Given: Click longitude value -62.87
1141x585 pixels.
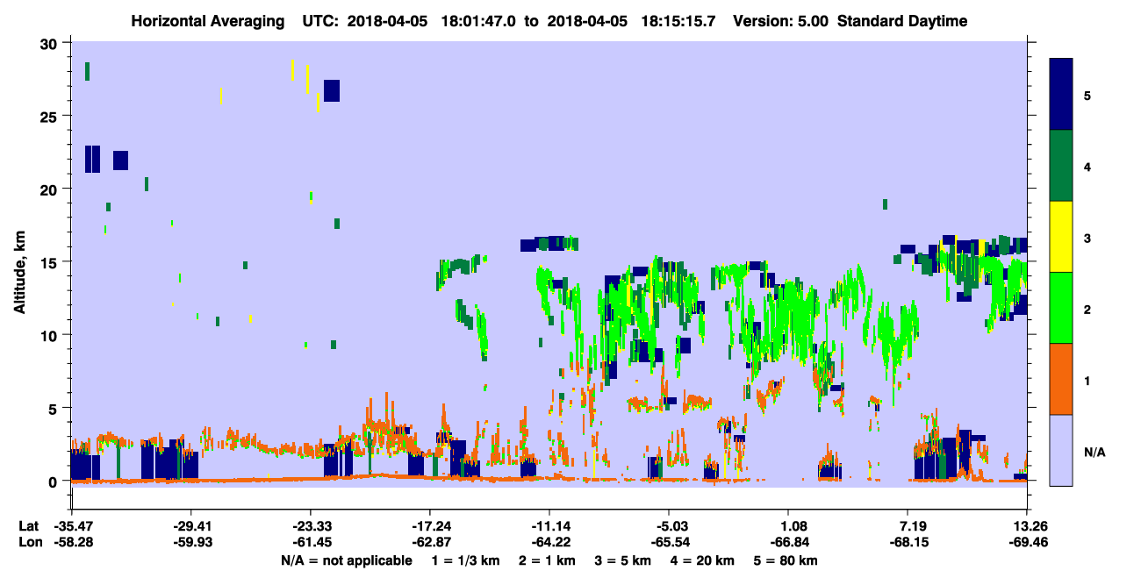Looking at the screenshot, I should (429, 542).
